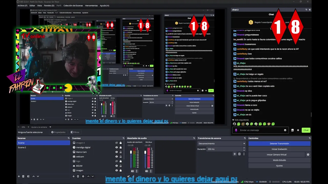Click Detener Transmisión button

coord(279,144)
